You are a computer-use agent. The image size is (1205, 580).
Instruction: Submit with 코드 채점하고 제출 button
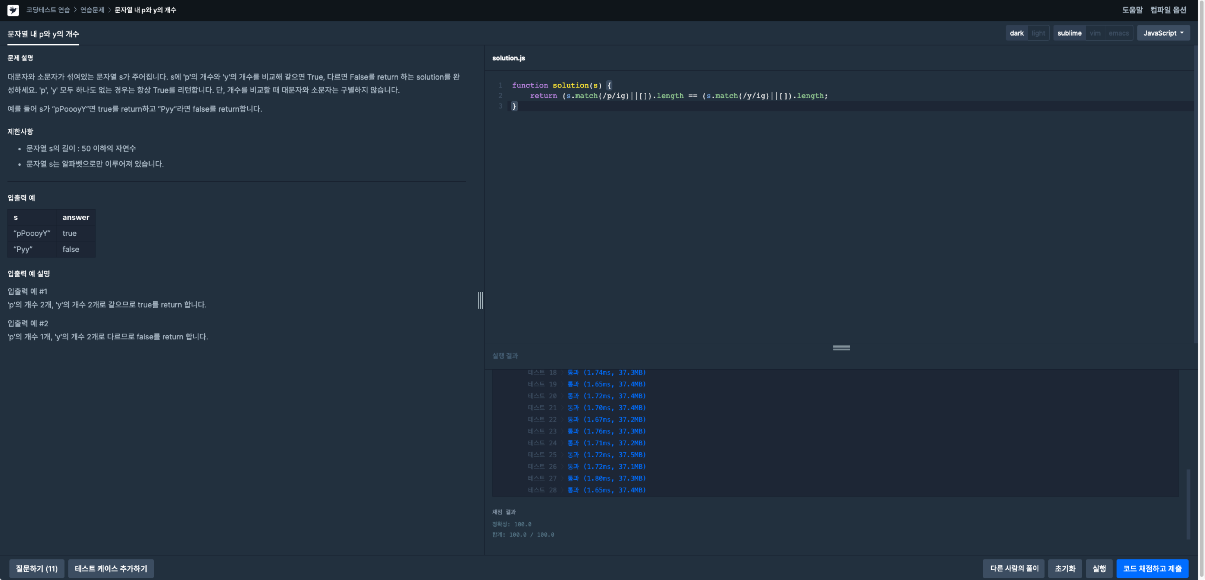1152,568
